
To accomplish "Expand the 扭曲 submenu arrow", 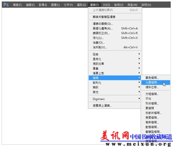I will click(x=139, y=54).
